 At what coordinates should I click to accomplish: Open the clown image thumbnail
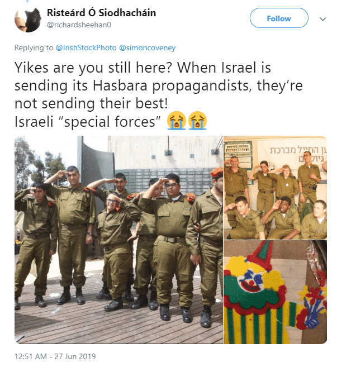point(275,292)
